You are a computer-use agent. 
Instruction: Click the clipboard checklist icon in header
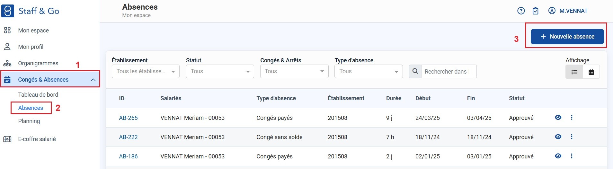535,11
